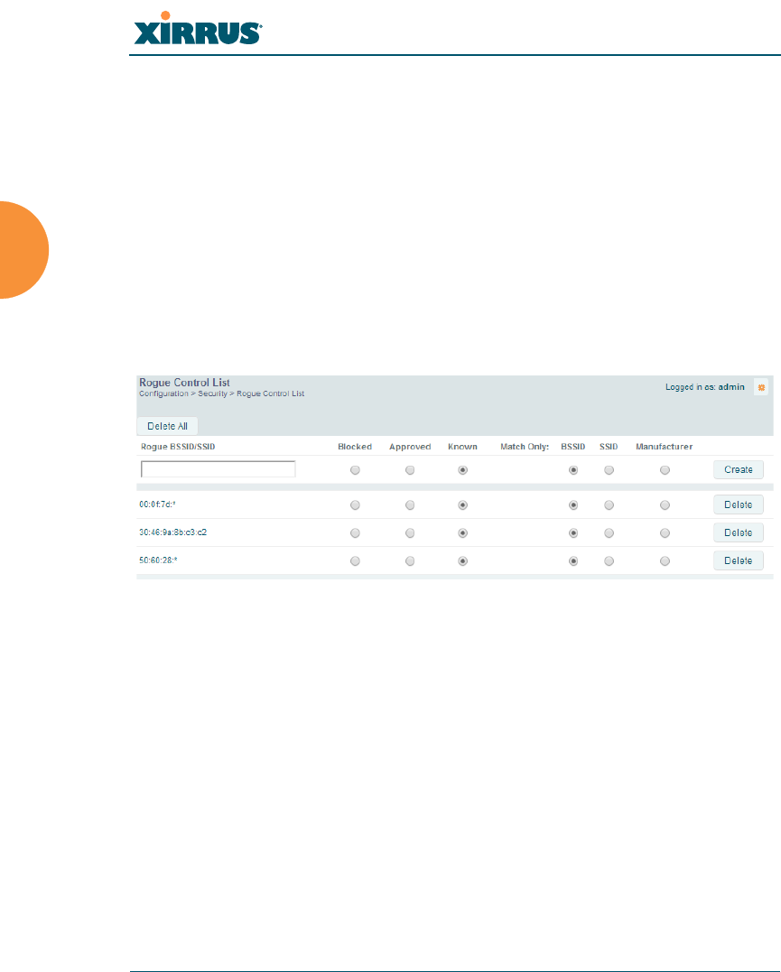The width and height of the screenshot is (781, 972).
Task: Click the 00:0f:7d:* entry text
Action: [158, 505]
